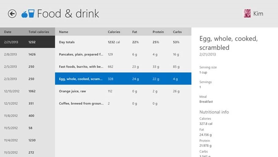Select the 2/5/2013 date entry
Image resolution: width=278 pixels, height=157 pixels.
28,67
